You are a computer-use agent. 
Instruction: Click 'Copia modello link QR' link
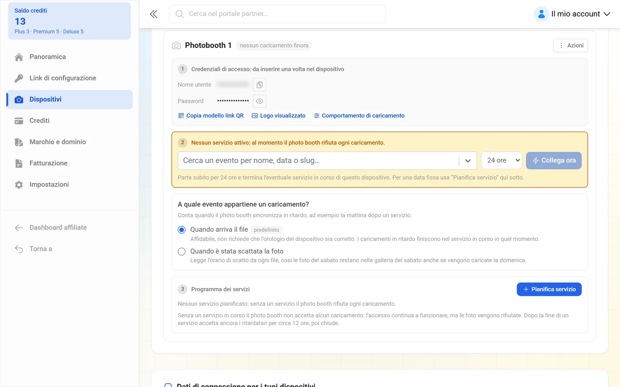[211, 116]
